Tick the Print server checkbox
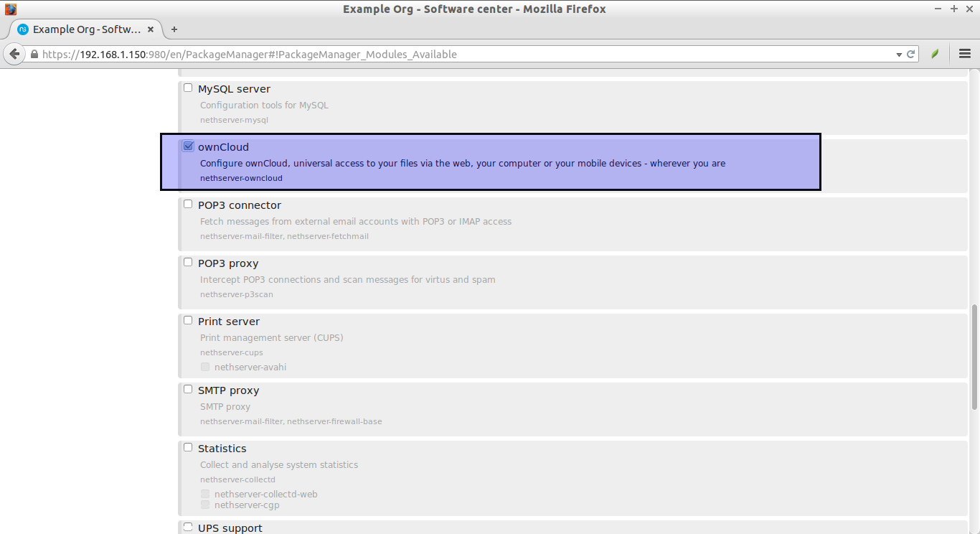 point(188,321)
